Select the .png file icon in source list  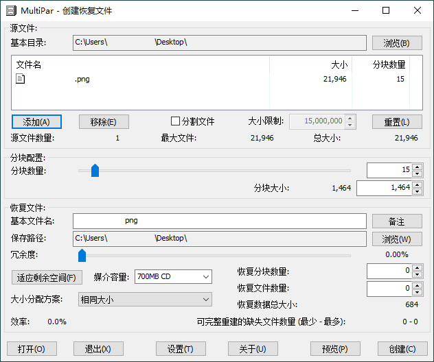coord(21,79)
